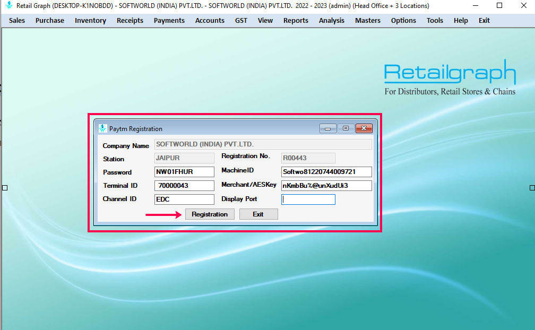
Task: Open the Tools menu
Action: [435, 21]
